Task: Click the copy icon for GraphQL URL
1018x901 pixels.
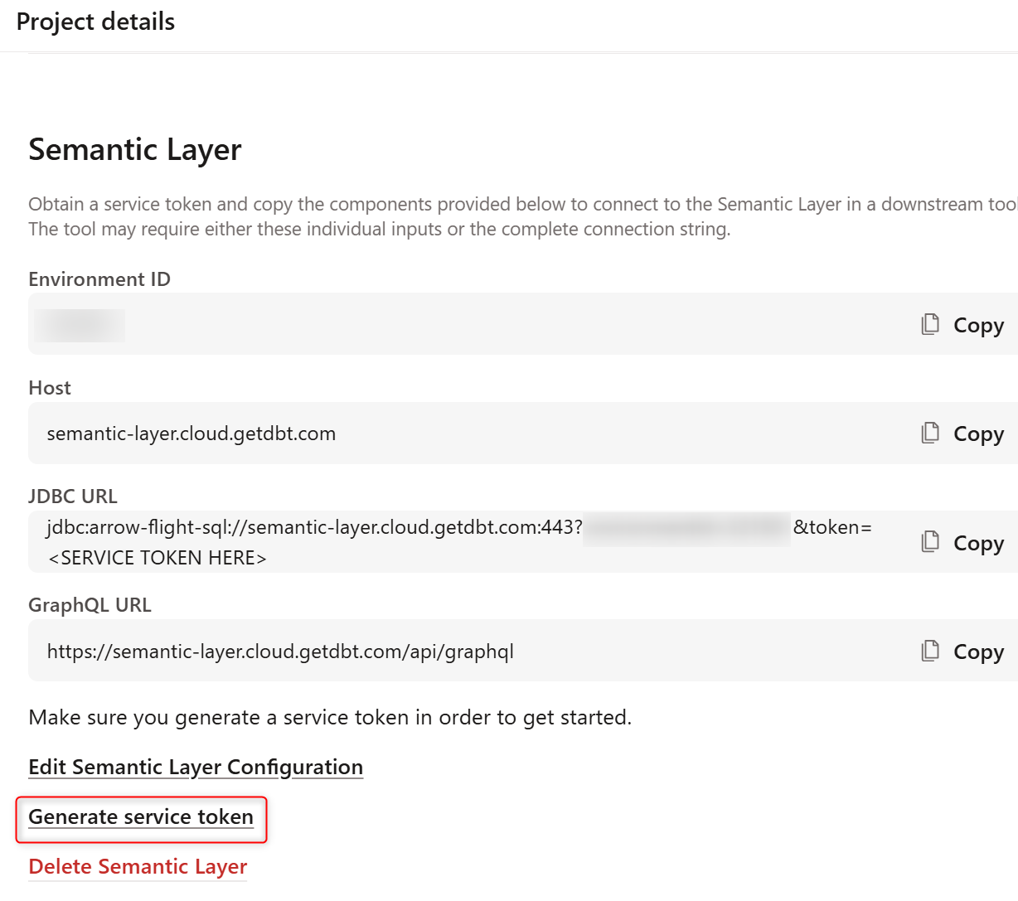Action: point(930,651)
